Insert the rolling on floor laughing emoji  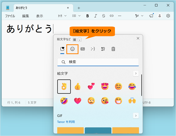tap(64, 101)
